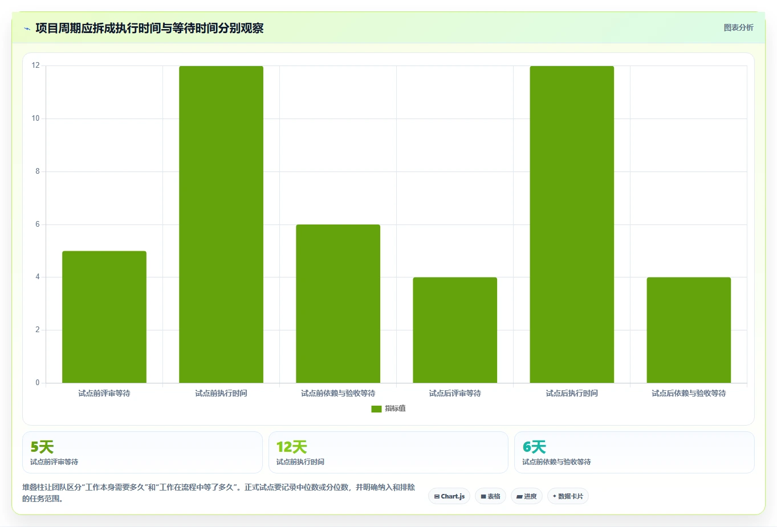Click the 试点后评审等待 bar
The image size is (777, 527).
[x=455, y=330]
